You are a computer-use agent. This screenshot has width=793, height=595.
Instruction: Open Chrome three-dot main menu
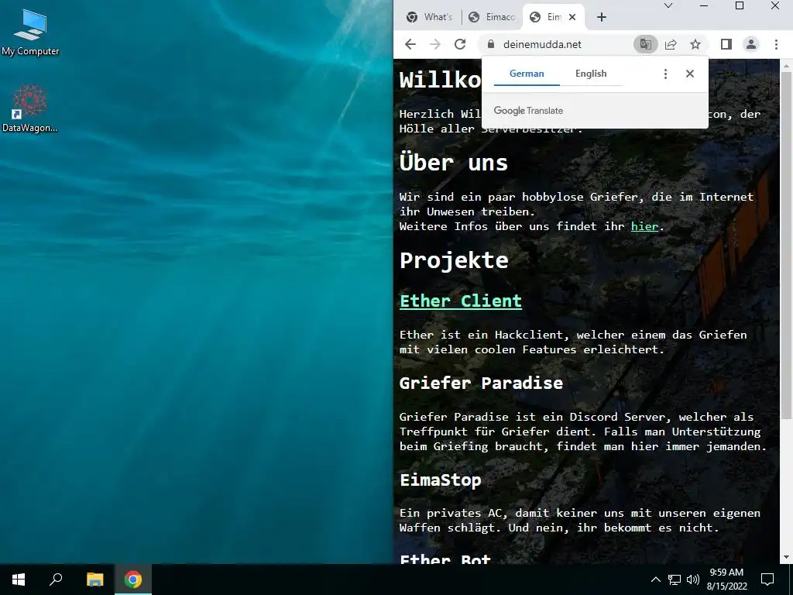(x=776, y=44)
